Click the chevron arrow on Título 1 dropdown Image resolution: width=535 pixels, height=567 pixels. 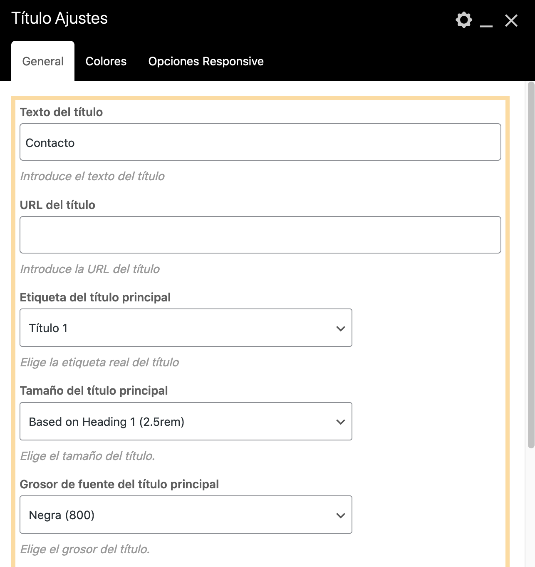pyautogui.click(x=340, y=328)
